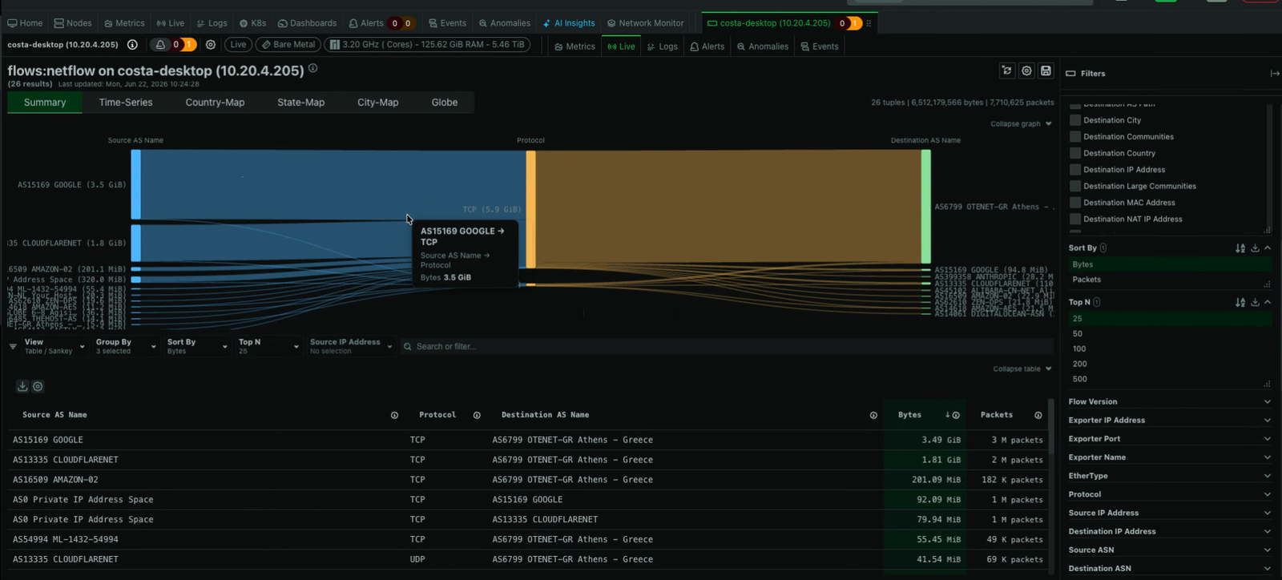Download the table using the download icon
This screenshot has height=580, width=1282.
coord(22,386)
